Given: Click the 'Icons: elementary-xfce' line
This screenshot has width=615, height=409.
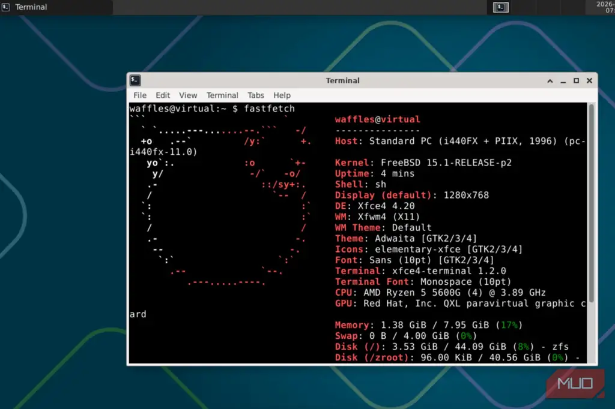Looking at the screenshot, I should point(429,249).
